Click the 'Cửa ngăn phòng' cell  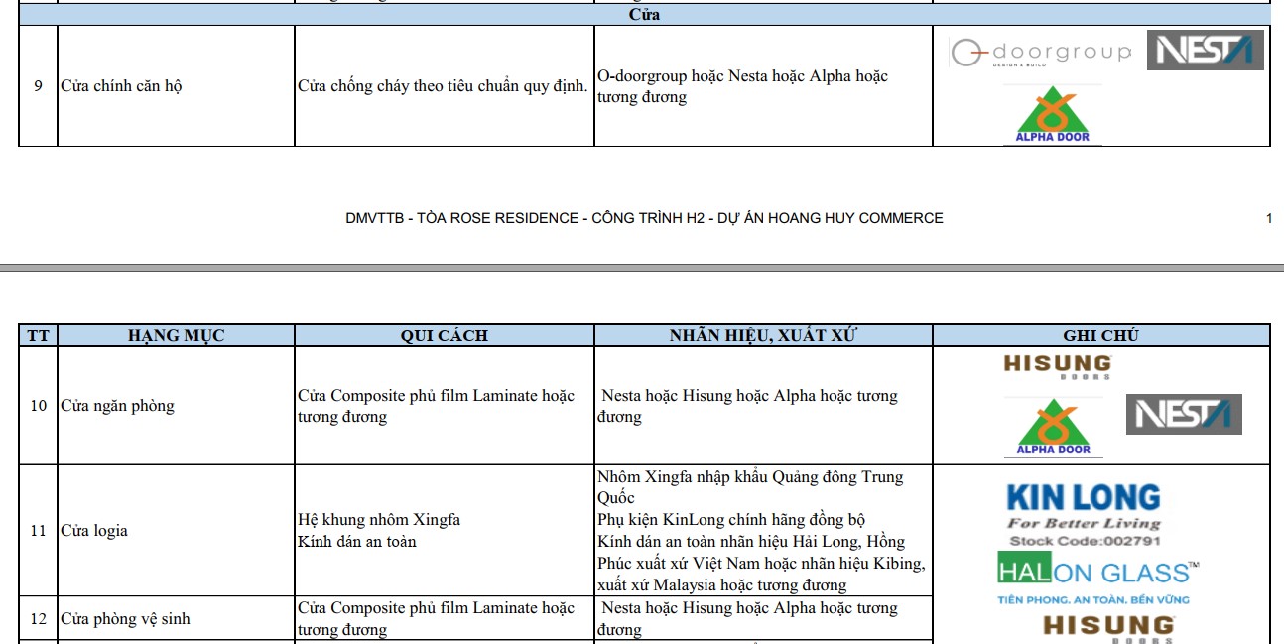pyautogui.click(x=177, y=406)
